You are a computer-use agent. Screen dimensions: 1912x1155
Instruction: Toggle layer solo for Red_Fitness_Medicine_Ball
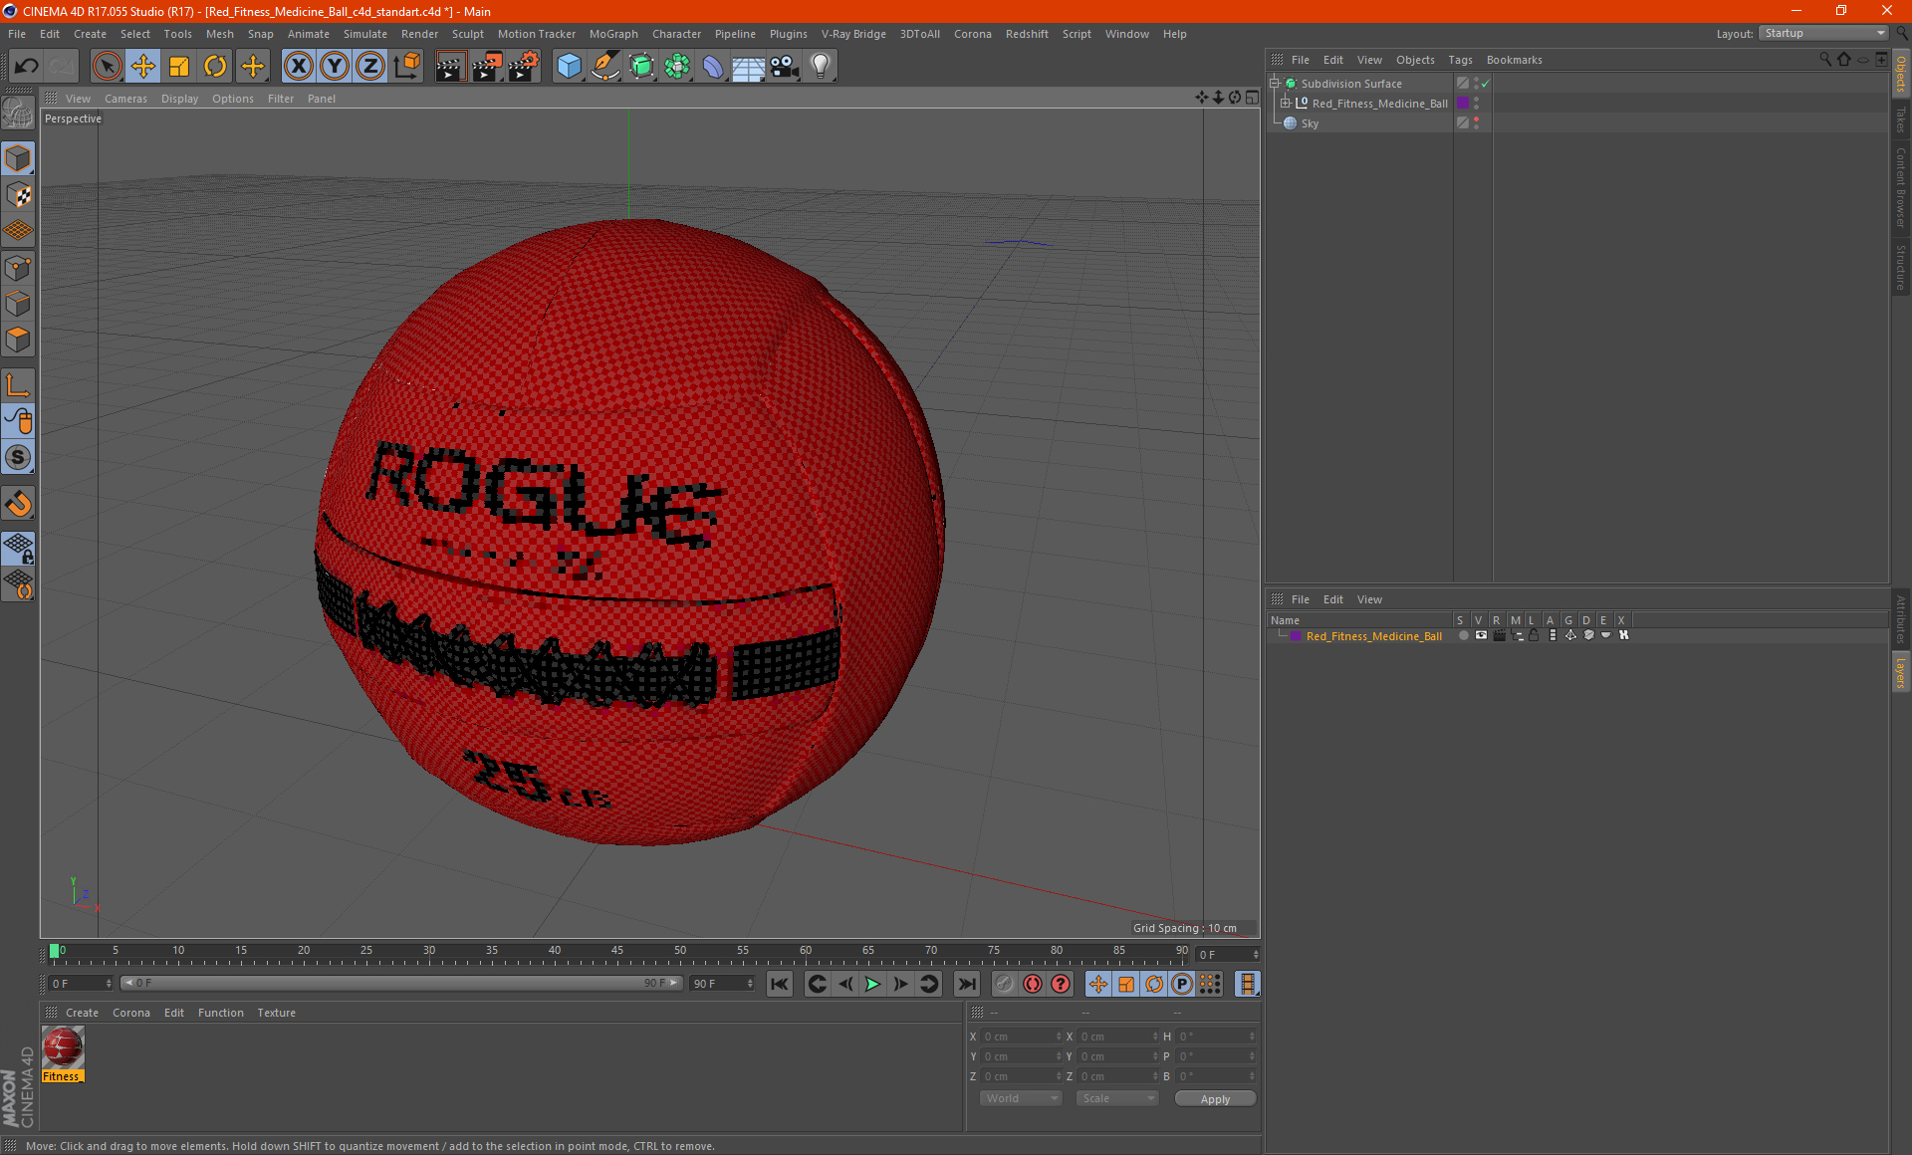(x=1463, y=635)
